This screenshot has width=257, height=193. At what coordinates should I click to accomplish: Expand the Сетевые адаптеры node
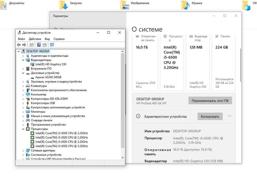(x=23, y=150)
